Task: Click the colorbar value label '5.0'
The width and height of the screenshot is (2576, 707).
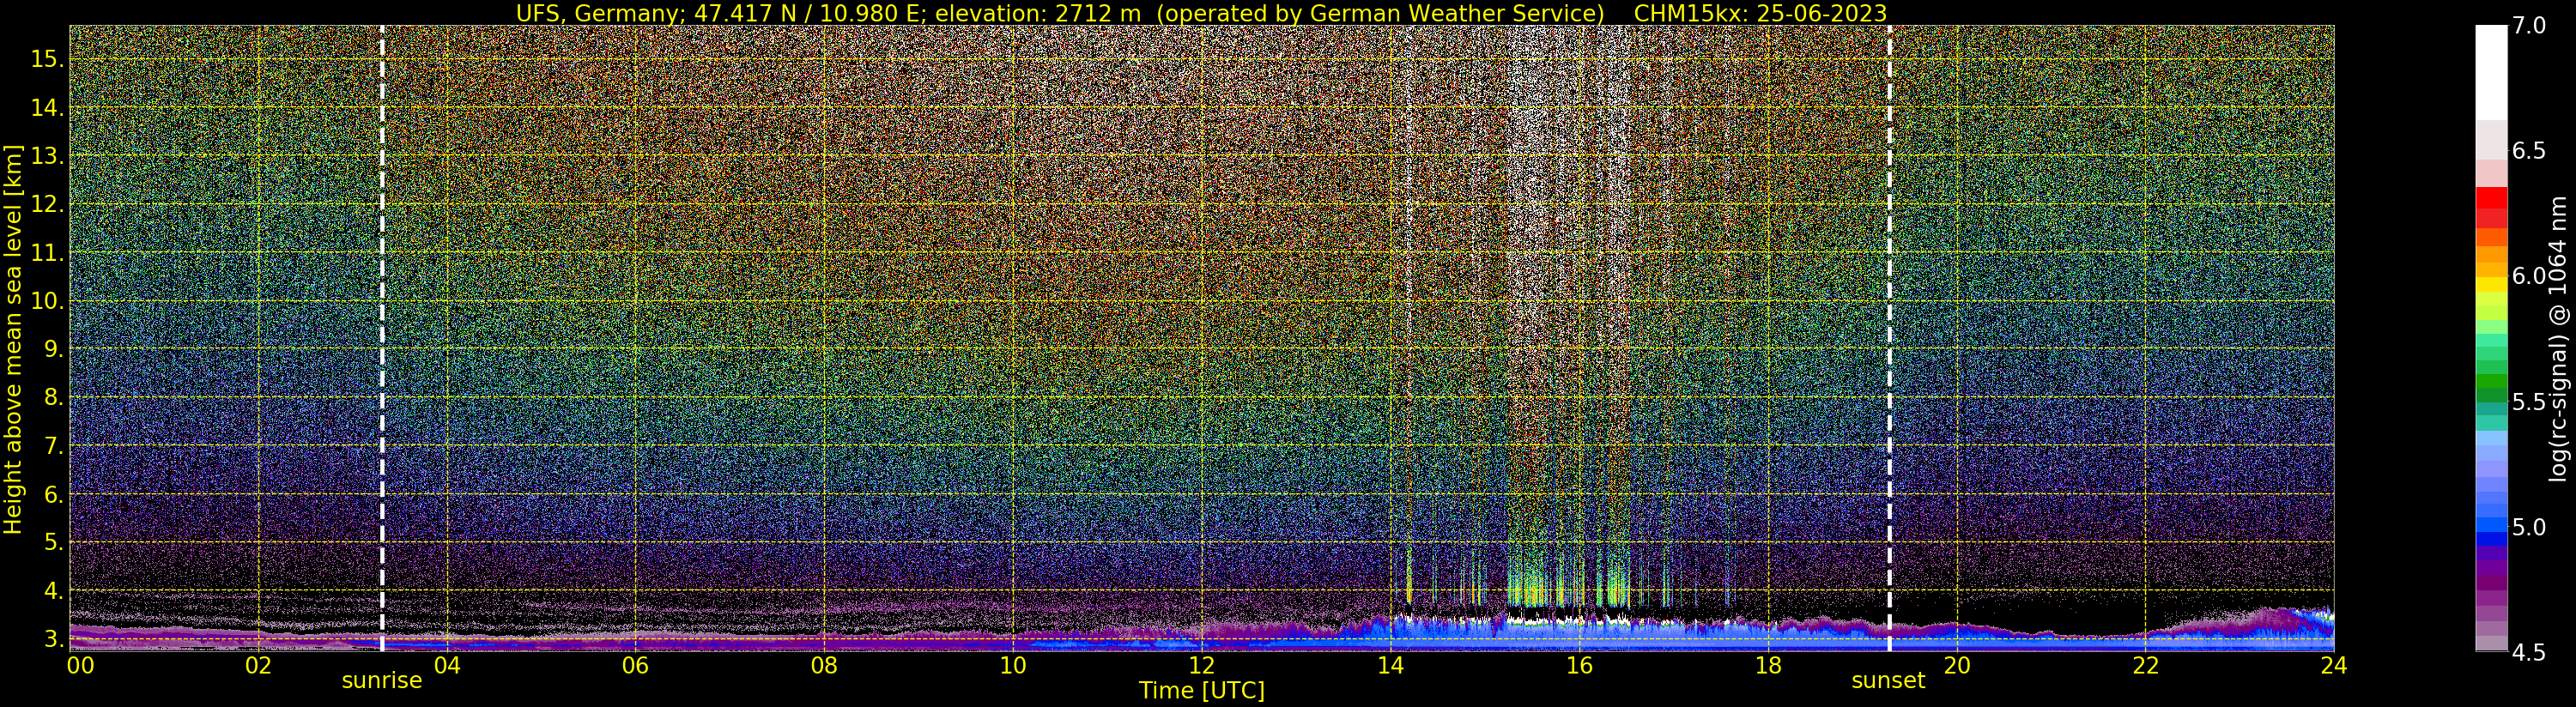Action: (x=2528, y=527)
